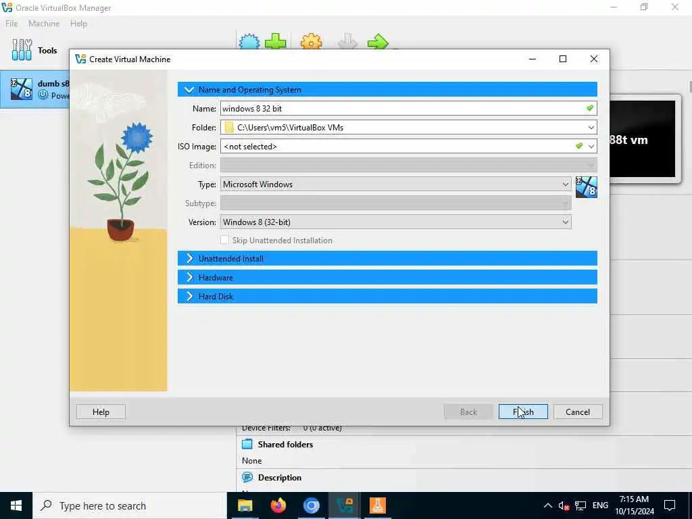This screenshot has width=692, height=519.
Task: Open File Explorer from the taskbar
Action: (245, 505)
